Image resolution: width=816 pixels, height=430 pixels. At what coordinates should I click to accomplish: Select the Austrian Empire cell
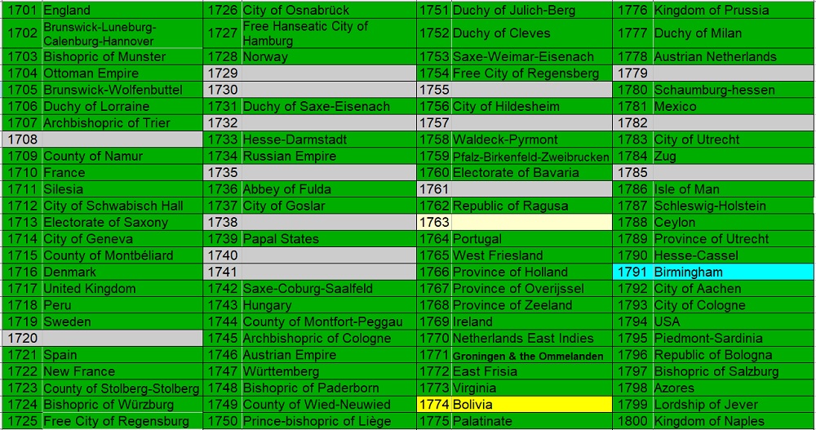coord(328,355)
